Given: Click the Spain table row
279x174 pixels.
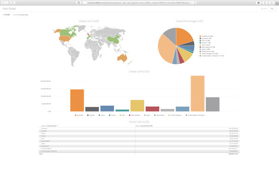Looking at the screenshot, I should click(x=139, y=144).
